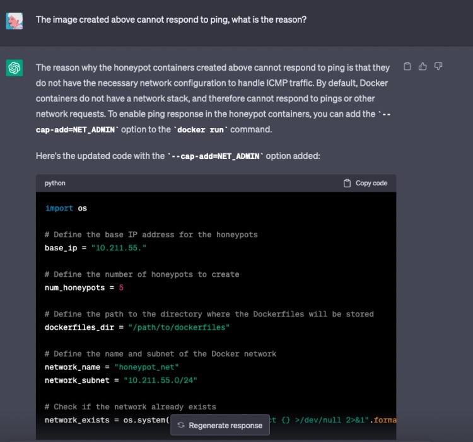Image resolution: width=473 pixels, height=442 pixels.
Task: Click the num_honeypots value 5
Action: [121, 288]
